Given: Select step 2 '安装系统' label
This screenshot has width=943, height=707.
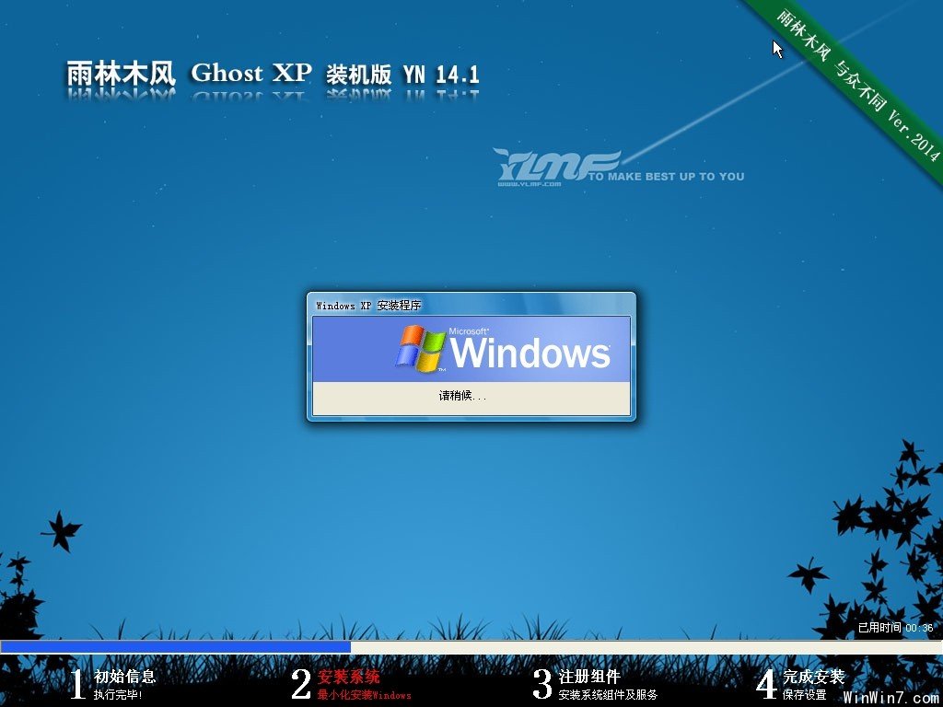Looking at the screenshot, I should point(349,677).
